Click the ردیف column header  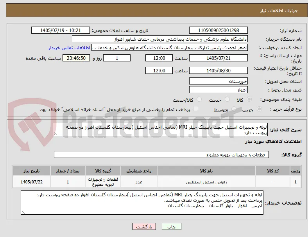[295, 171]
